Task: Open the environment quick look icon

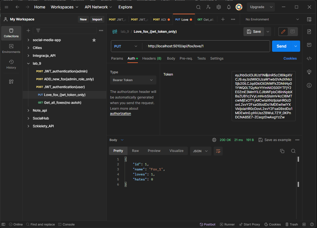Action: [x=309, y=19]
